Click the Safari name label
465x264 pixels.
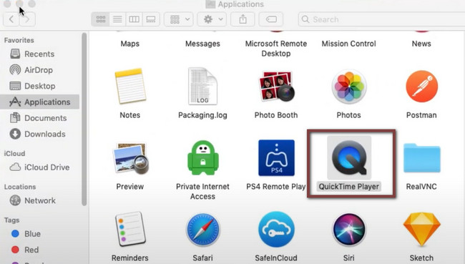(203, 258)
